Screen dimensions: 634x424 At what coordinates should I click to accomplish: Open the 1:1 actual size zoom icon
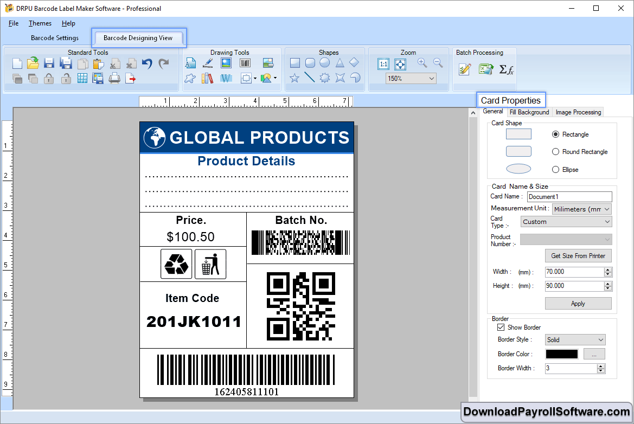(x=383, y=64)
